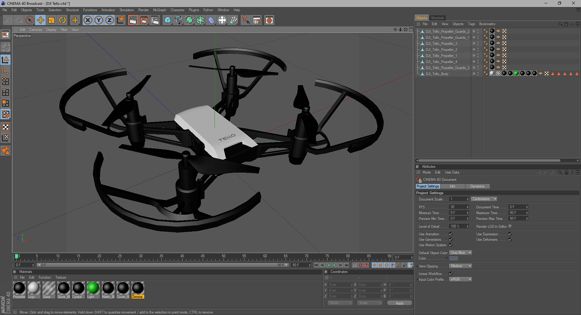Viewport: 581px width, 315px height.
Task: Open the content browser globe icon
Action: pyautogui.click(x=269, y=20)
